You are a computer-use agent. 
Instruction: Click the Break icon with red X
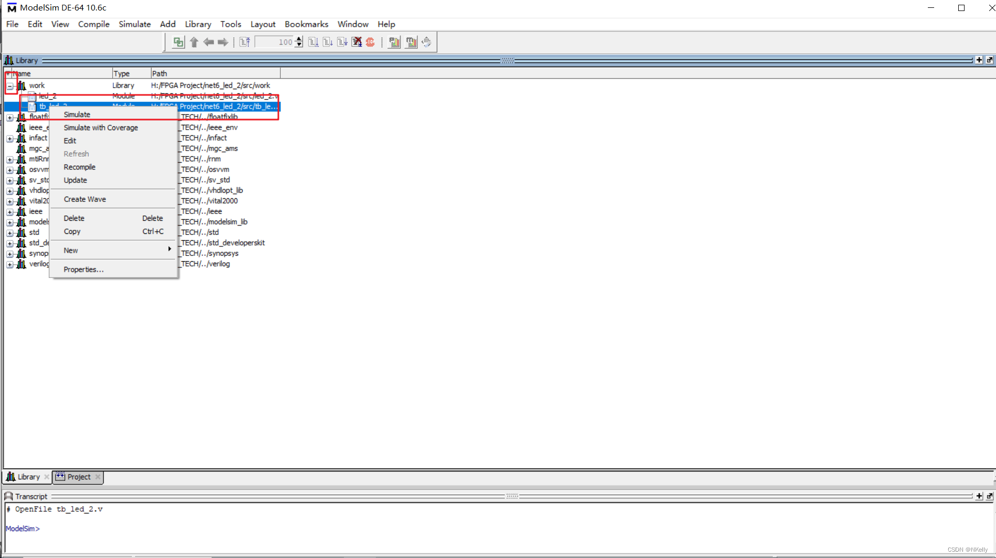click(x=356, y=42)
